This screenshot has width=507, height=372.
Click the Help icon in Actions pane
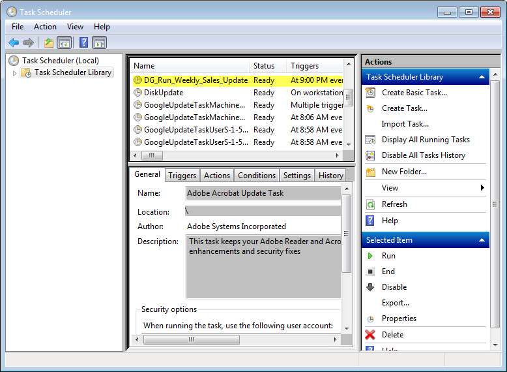[370, 221]
